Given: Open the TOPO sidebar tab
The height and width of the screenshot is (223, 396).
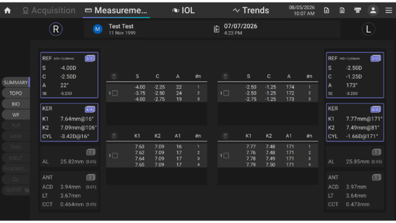Looking at the screenshot, I should [15, 94].
